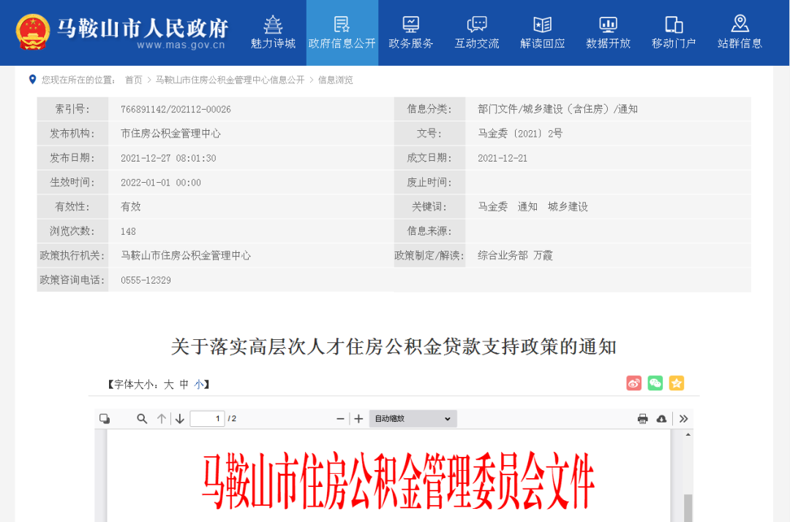Viewport: 790px width, 522px height.
Task: Set font size to 大
Action: pos(168,385)
